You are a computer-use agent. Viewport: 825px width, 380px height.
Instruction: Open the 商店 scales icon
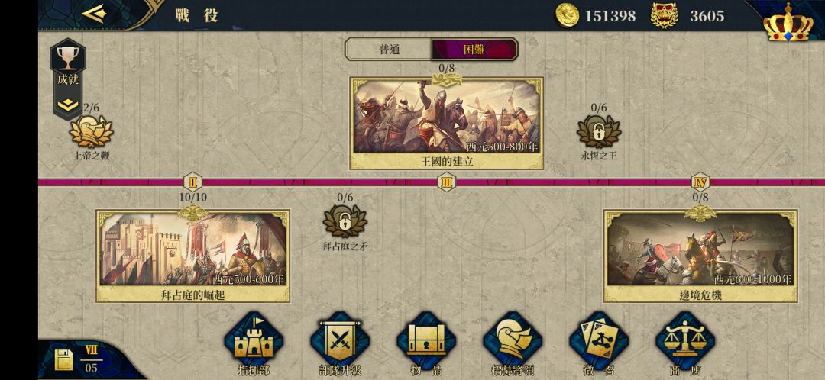[x=685, y=340]
